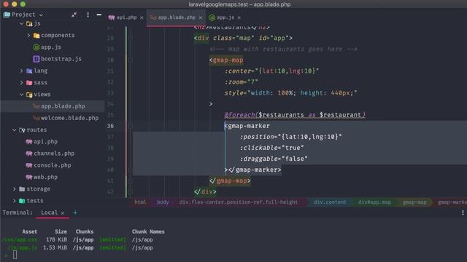Click the tests folder icon
Viewport: 467px width, 262px height.
(x=22, y=201)
